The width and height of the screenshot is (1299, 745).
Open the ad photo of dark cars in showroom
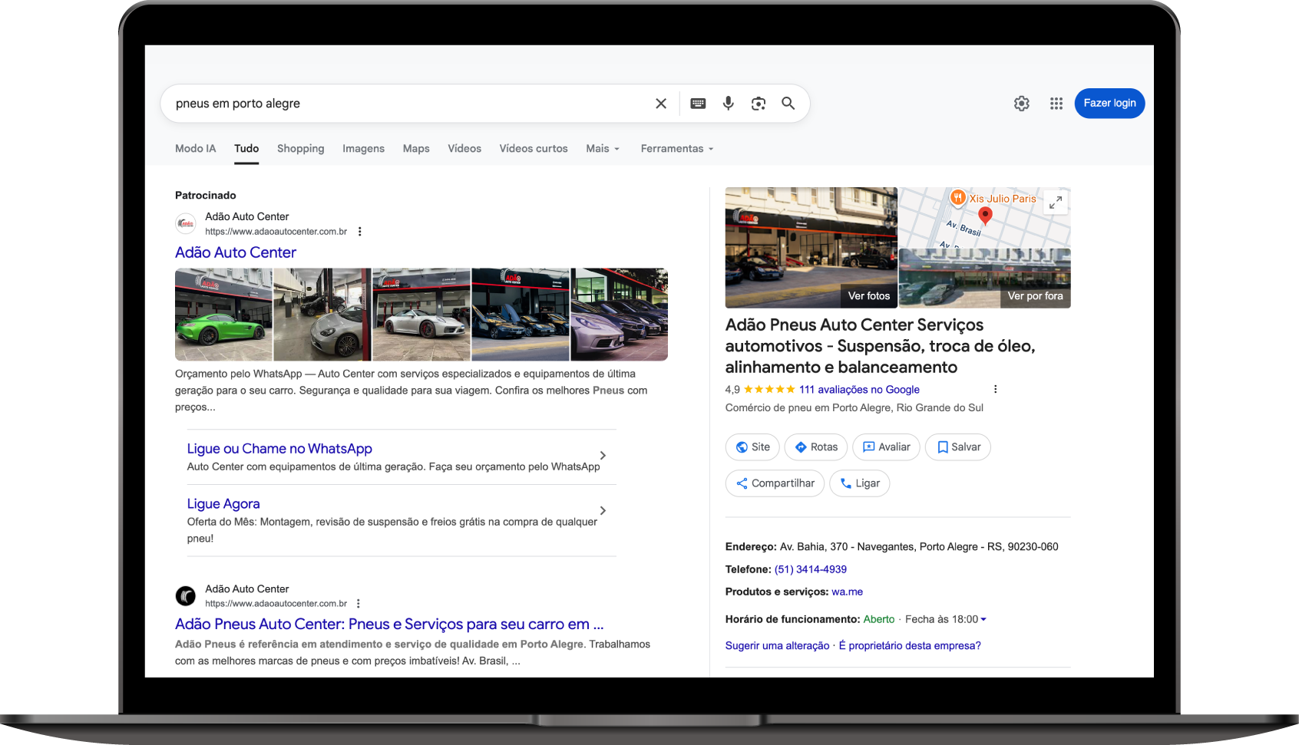point(521,315)
